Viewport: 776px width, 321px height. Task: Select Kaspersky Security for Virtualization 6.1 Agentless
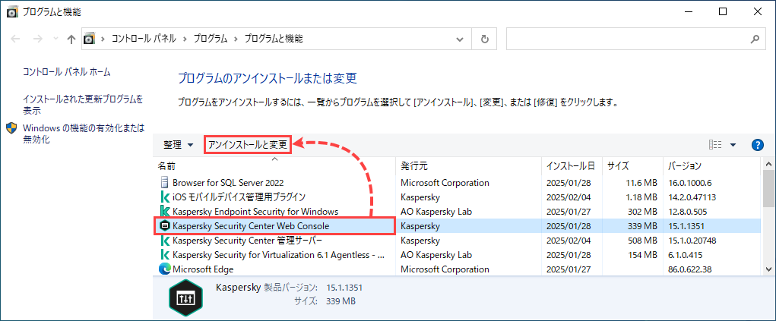coord(458,255)
